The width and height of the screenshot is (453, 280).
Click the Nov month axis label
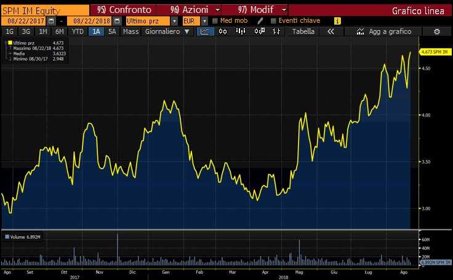99,272
